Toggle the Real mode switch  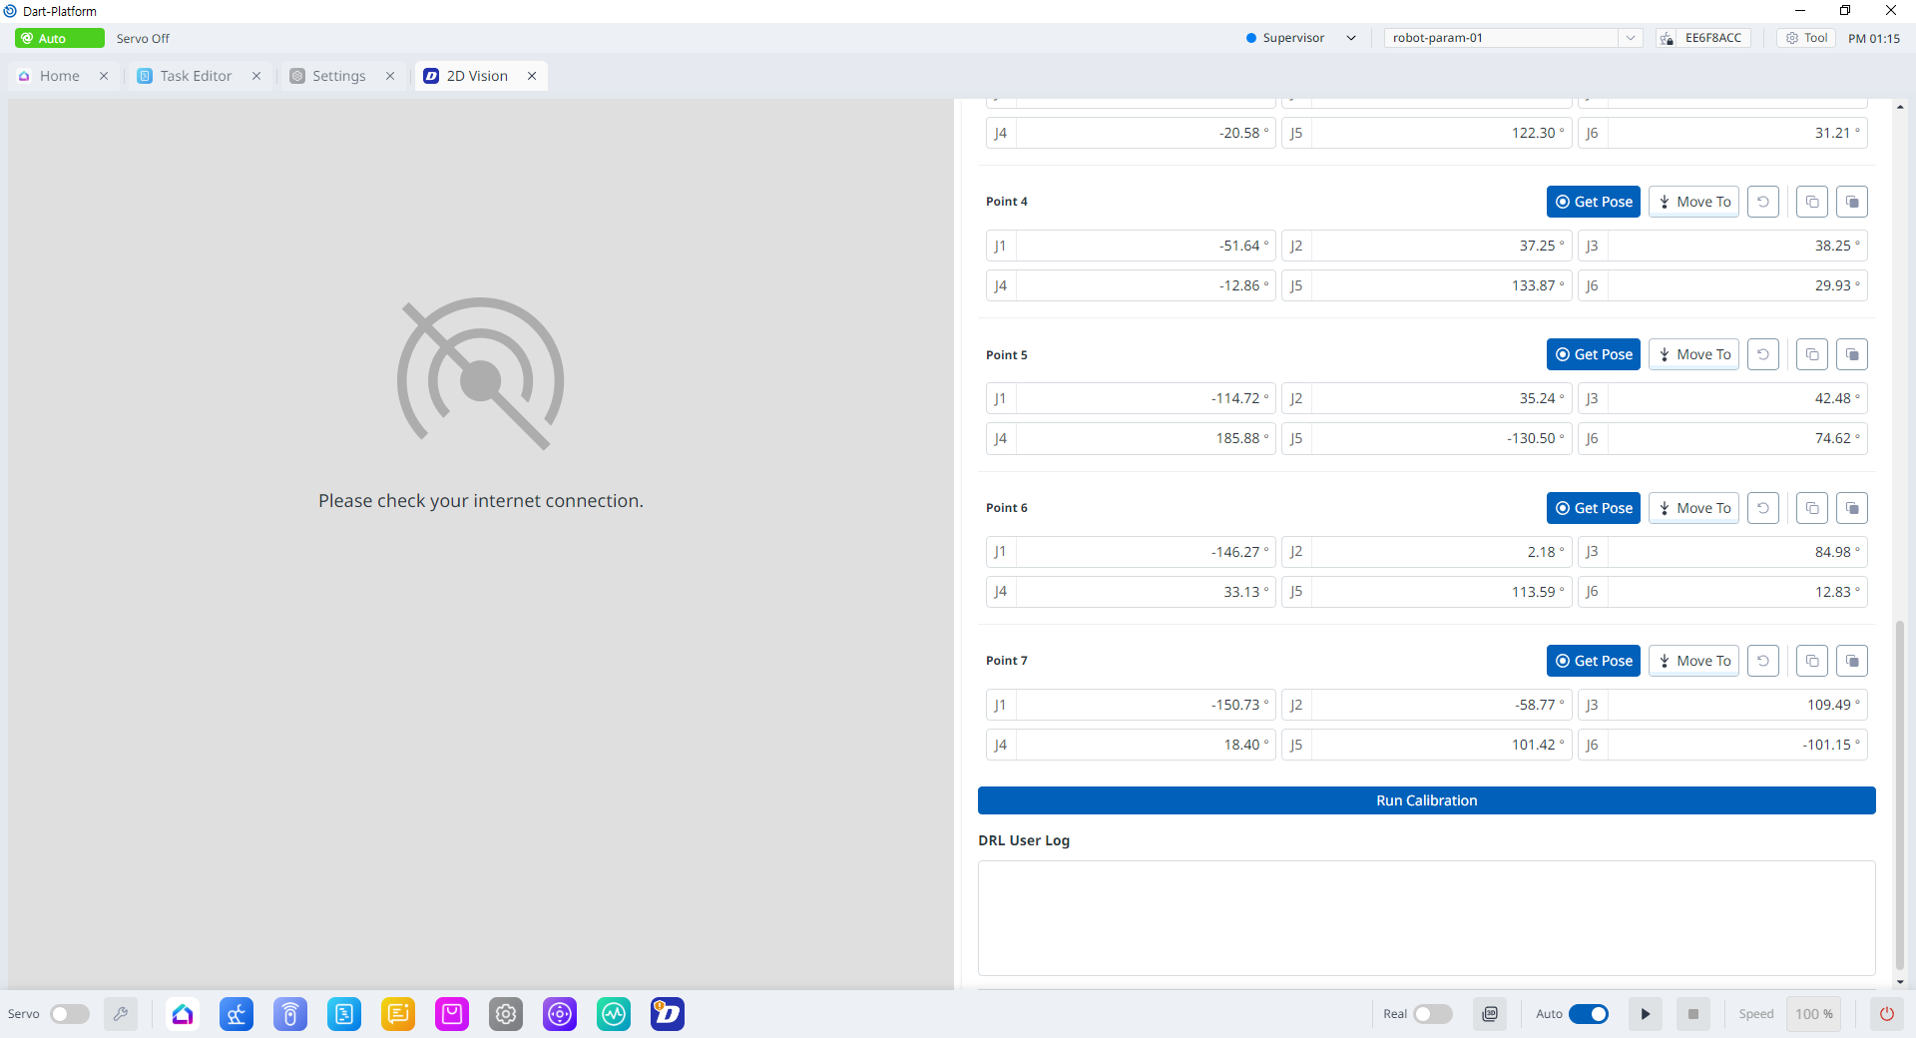click(1433, 1014)
